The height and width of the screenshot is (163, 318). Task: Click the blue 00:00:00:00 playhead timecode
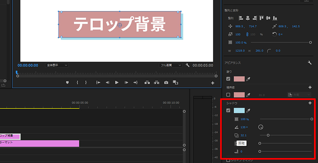coord(28,65)
